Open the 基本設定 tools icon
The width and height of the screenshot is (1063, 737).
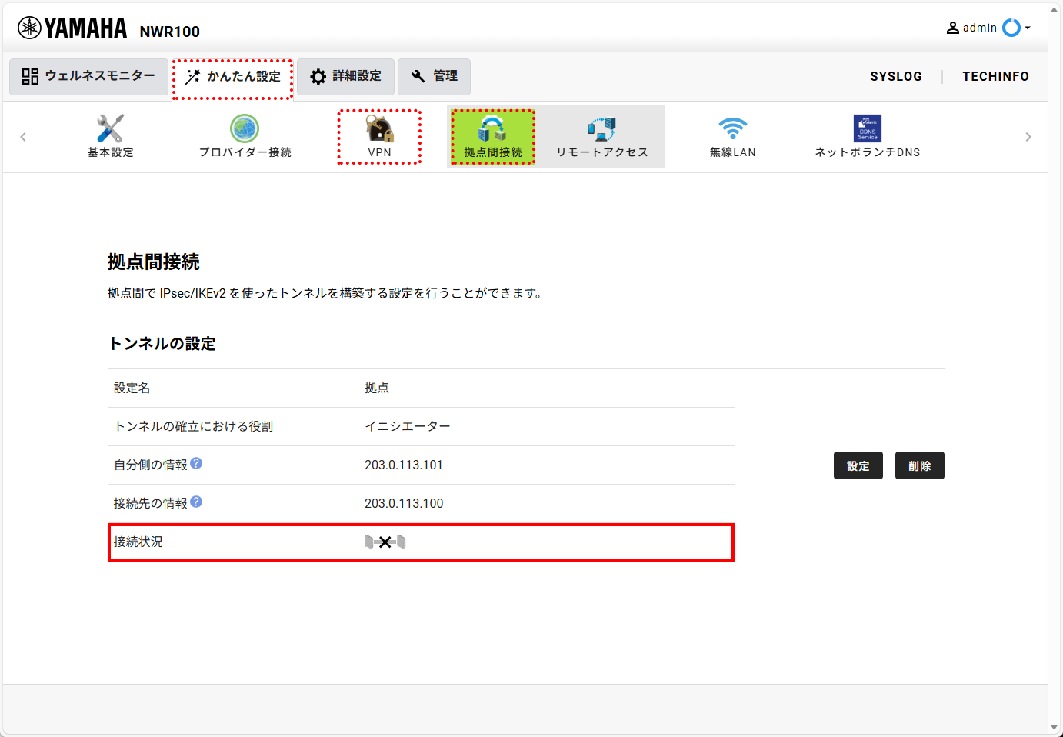[110, 128]
